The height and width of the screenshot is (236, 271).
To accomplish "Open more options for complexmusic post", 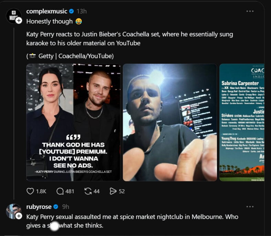I will [250, 11].
